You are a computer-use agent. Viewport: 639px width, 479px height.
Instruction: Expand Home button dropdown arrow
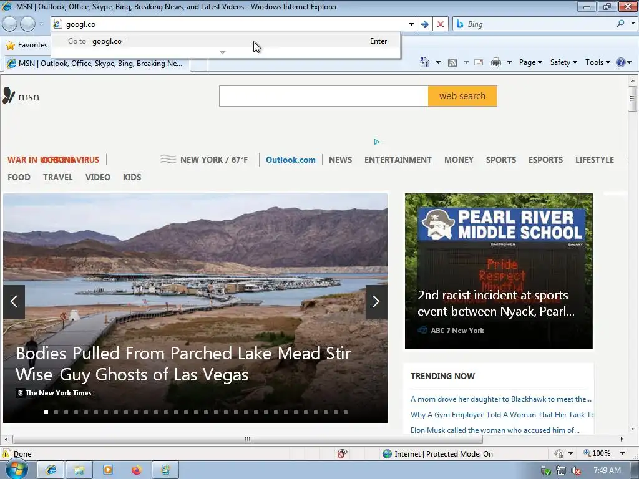click(x=438, y=62)
